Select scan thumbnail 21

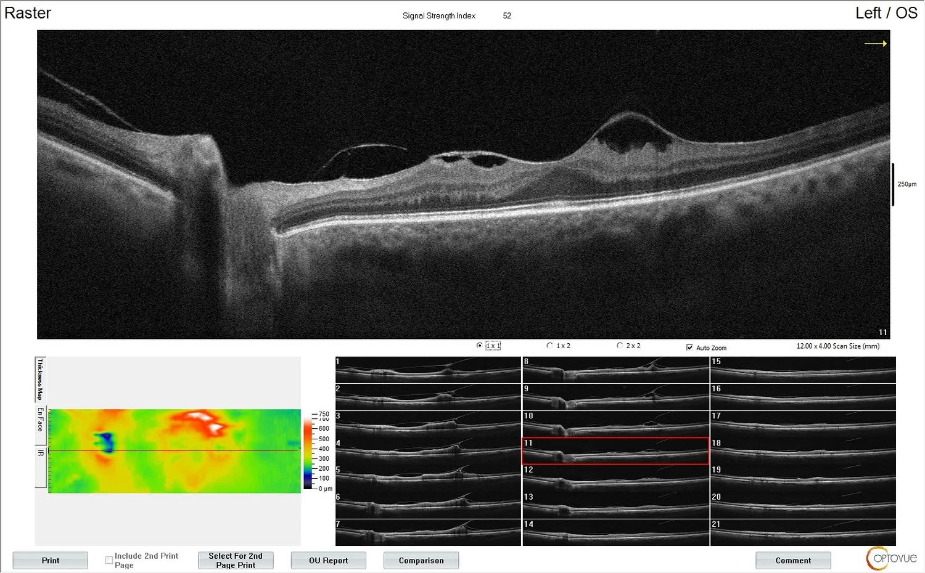click(x=802, y=532)
